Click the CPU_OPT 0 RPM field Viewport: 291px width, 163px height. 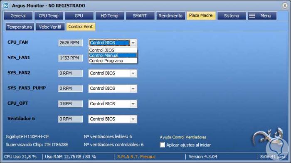70,104
